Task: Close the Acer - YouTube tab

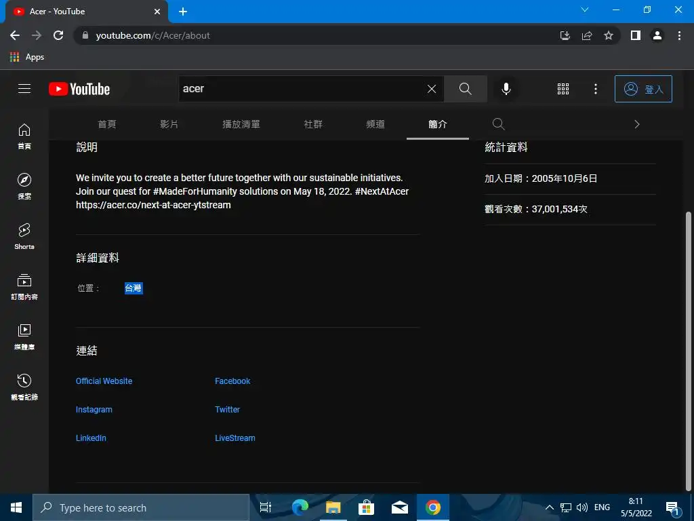Action: click(157, 12)
